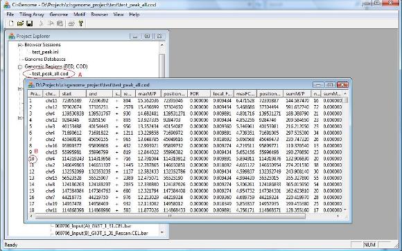Select Genomic Regions (BED, COD) label
Screen dimensions: 402x251
click(x=56, y=66)
